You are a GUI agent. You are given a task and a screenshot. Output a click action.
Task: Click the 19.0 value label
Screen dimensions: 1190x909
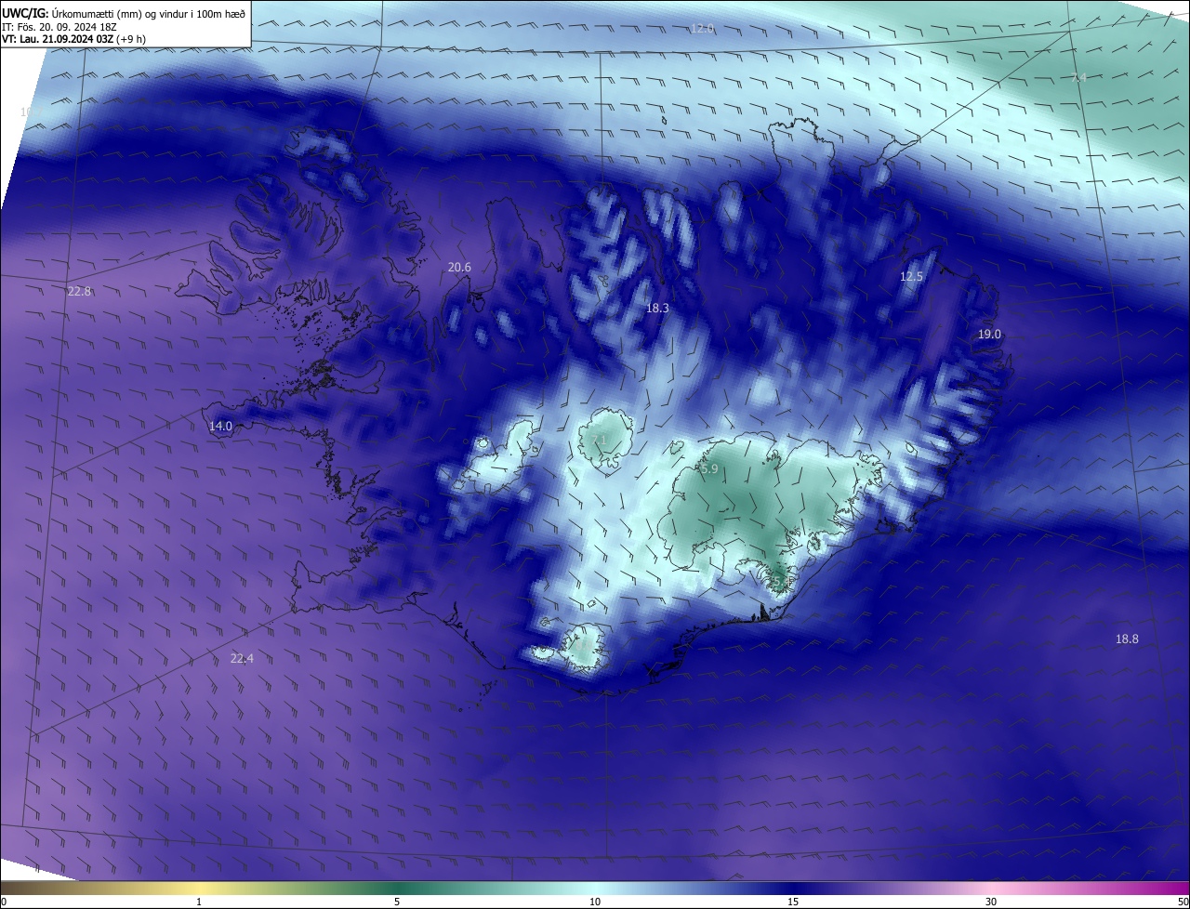(x=989, y=335)
